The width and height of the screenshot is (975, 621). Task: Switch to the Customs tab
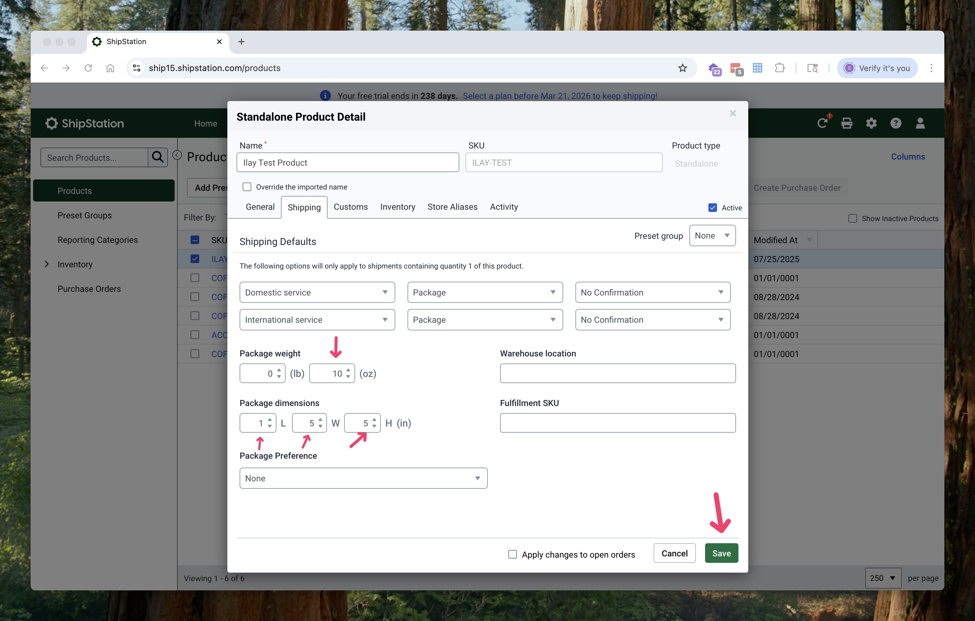point(350,207)
